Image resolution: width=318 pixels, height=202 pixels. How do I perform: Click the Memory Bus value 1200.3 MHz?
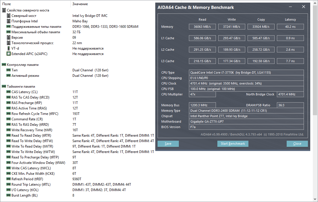pyautogui.click(x=202, y=105)
